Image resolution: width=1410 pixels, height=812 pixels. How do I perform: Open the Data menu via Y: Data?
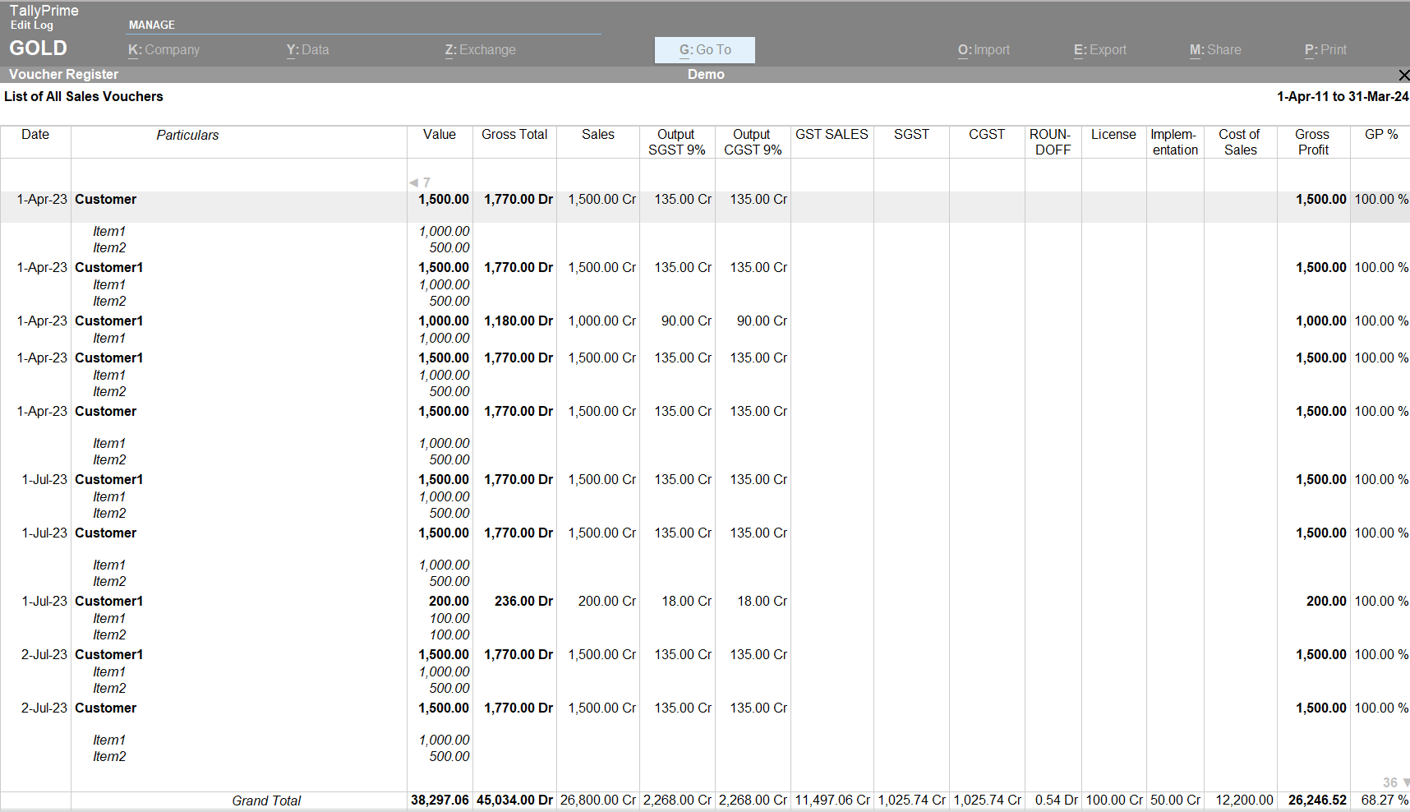(x=307, y=49)
